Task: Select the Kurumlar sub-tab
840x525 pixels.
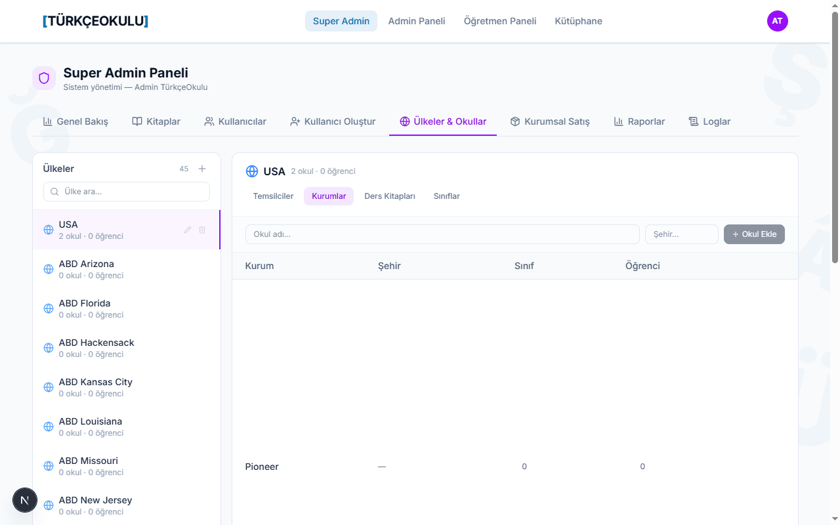Action: coord(329,196)
